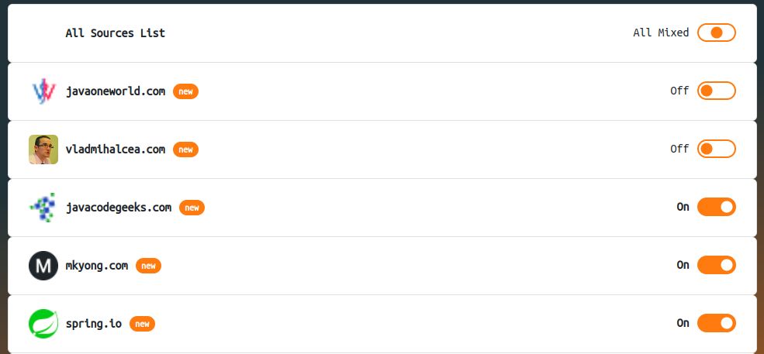Click the new badge beside vladmihalcea.com

click(x=185, y=150)
